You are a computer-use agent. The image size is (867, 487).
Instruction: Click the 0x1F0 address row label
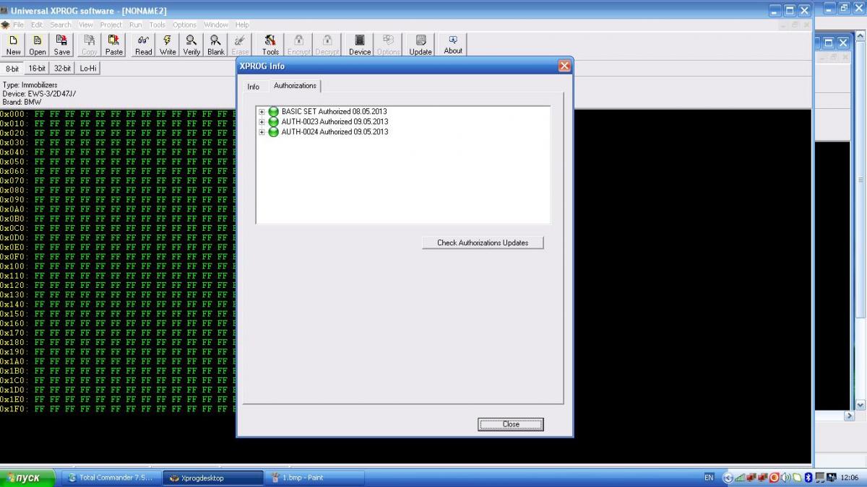pos(13,409)
